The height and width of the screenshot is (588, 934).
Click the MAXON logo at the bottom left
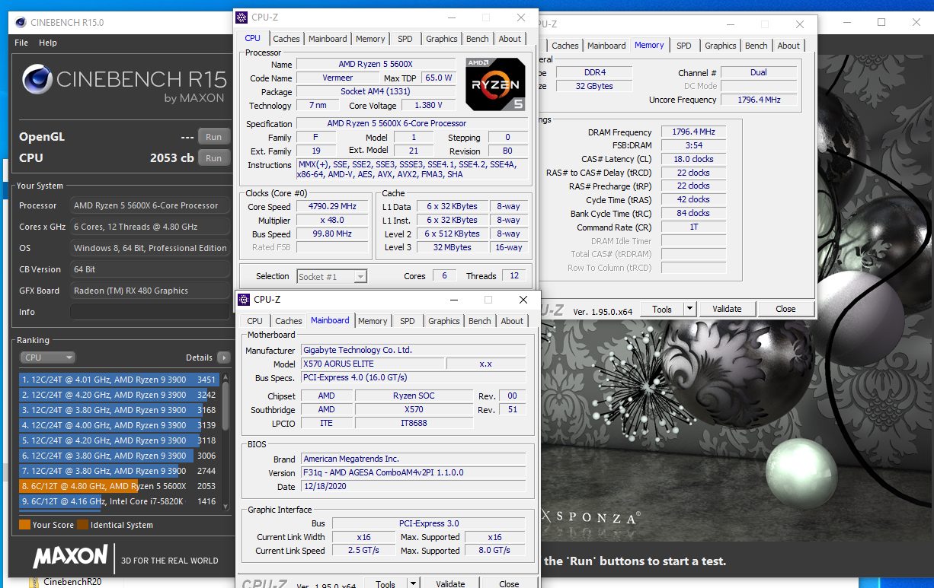coord(70,556)
